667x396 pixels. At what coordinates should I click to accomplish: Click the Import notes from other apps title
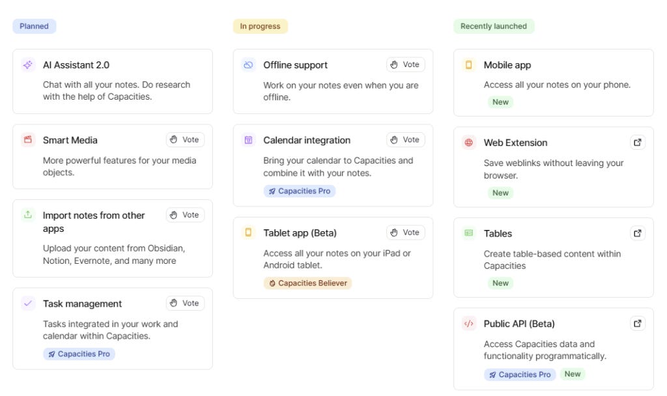[x=94, y=221]
